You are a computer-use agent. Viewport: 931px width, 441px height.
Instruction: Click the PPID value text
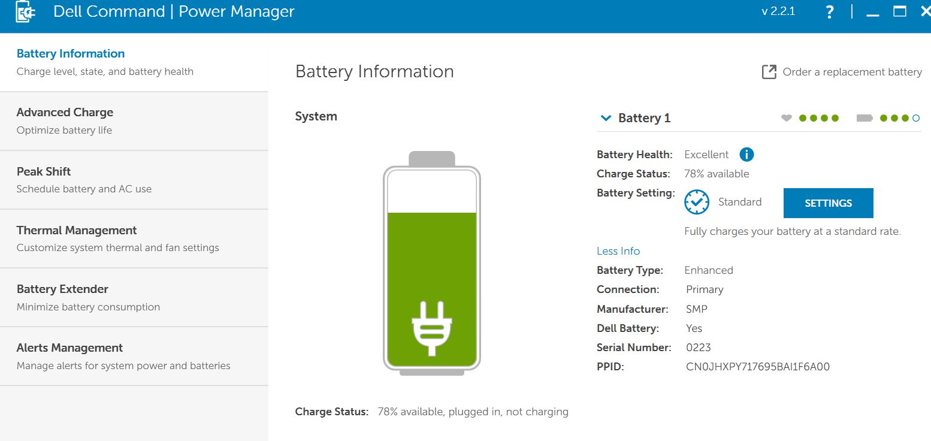pos(757,367)
